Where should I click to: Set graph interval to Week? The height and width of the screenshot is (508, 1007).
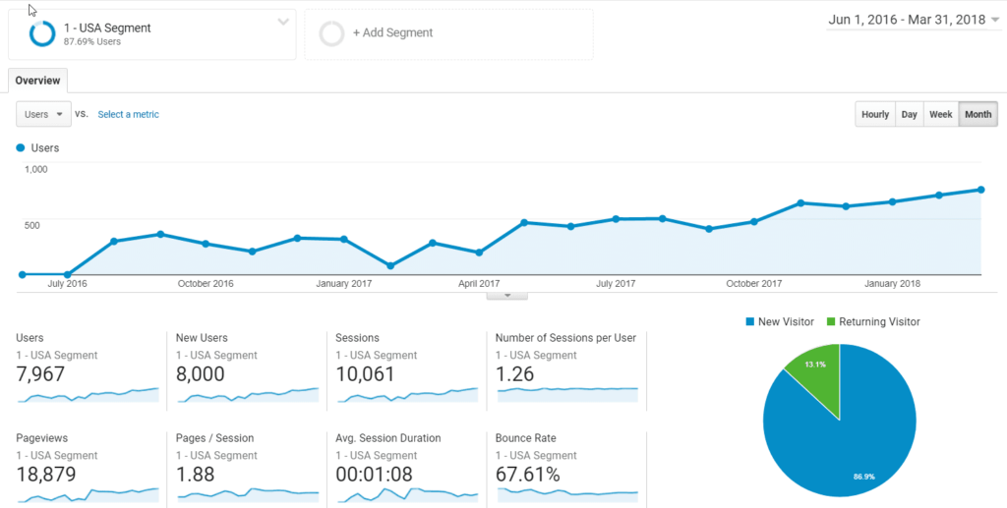[940, 114]
